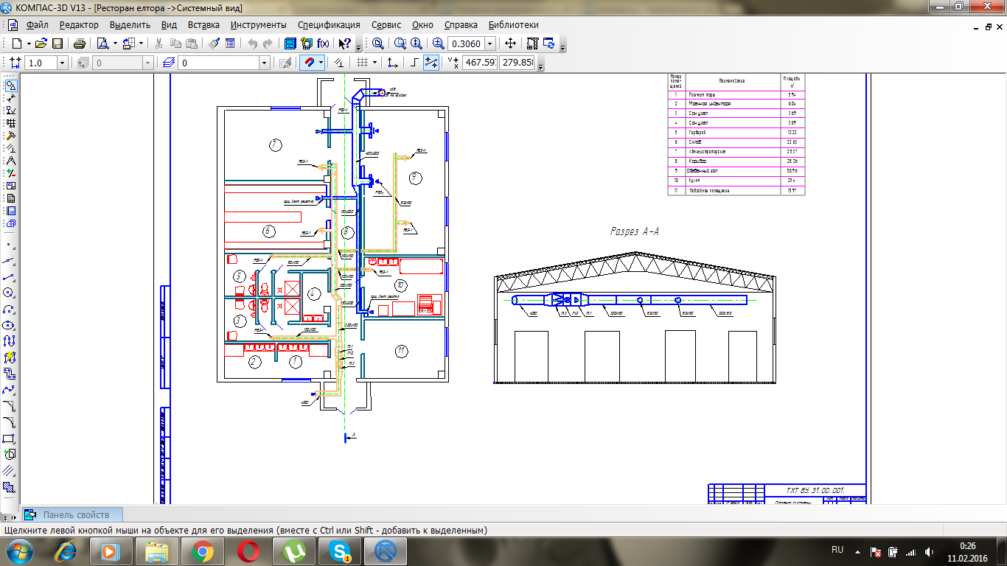Screen dimensions: 1007x566
Task: Open the Measurements compass icon
Action: [10, 160]
